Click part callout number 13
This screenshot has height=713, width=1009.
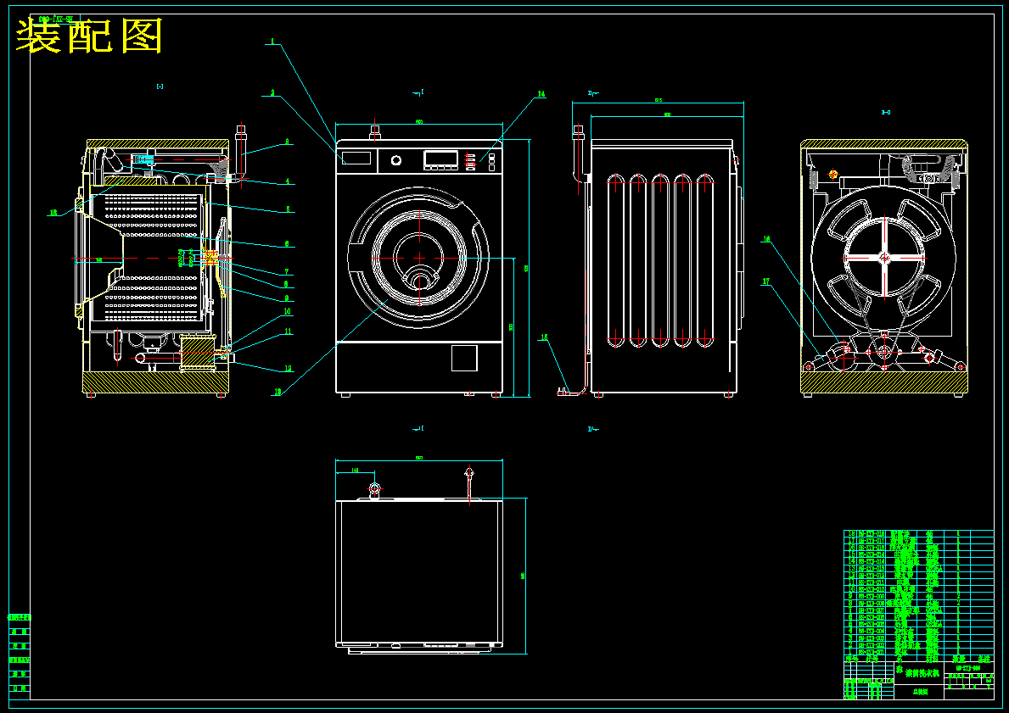277,392
